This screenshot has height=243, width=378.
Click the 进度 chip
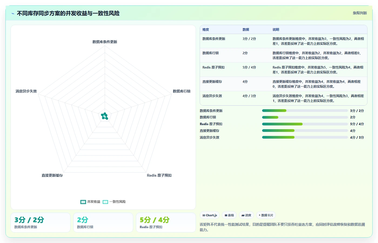pyautogui.click(x=246, y=215)
